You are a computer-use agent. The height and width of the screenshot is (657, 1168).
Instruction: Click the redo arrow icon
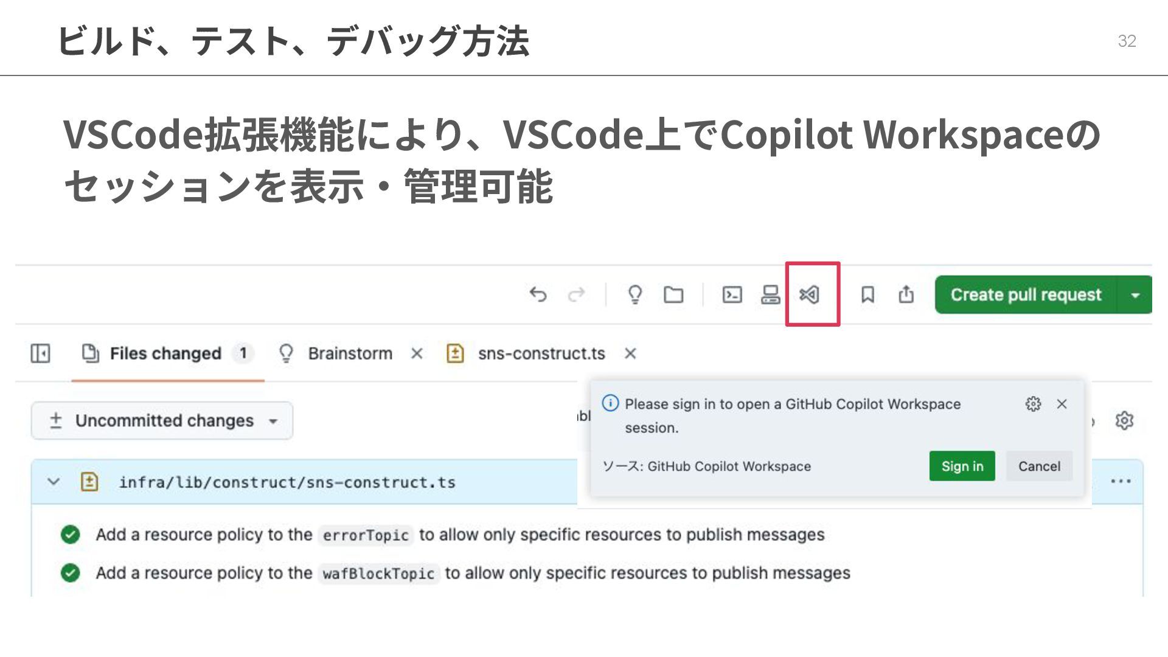pyautogui.click(x=576, y=295)
